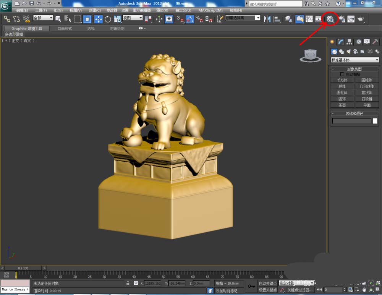The height and width of the screenshot is (295, 382).
Task: Toggle the Angle Snap icon
Action: 189,19
